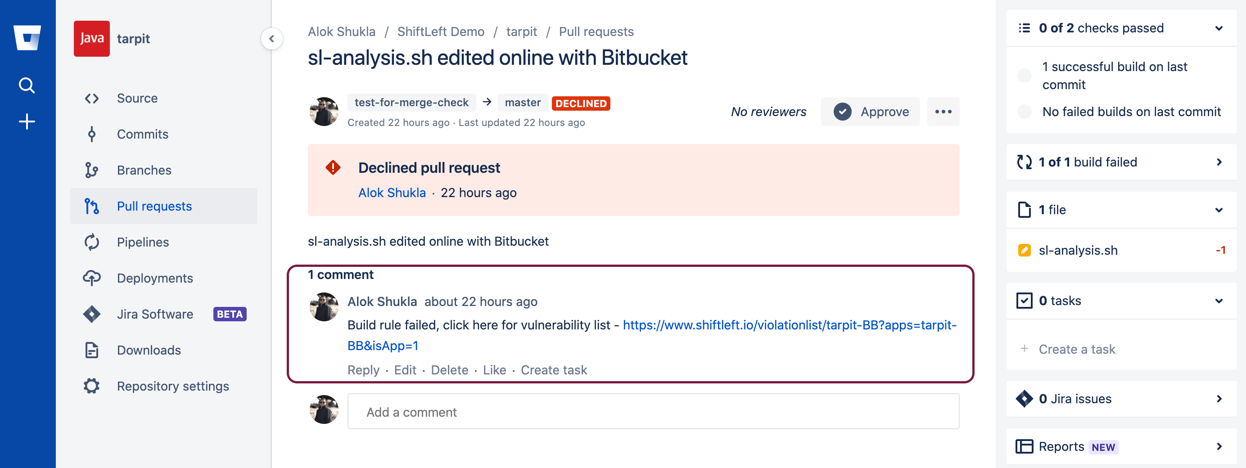Open the Downloads section
This screenshot has height=468, width=1246.
pos(149,350)
